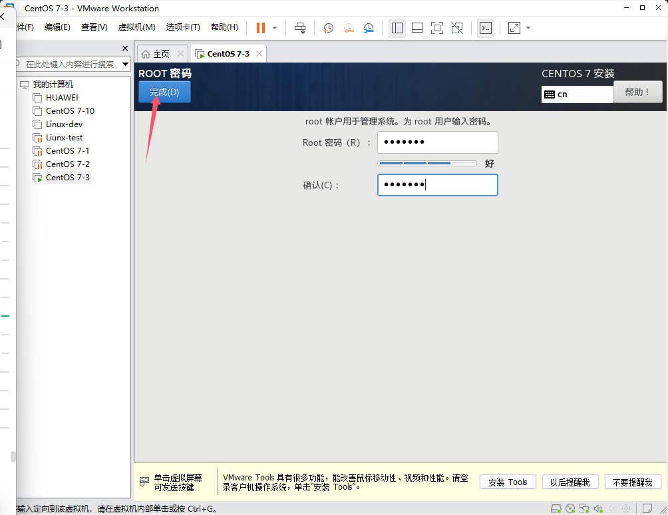Click the 不要提醒我 button
The image size is (668, 515).
tap(633, 482)
